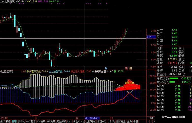
Task: Click the 2015年 year label on timeline
Action: 4,118
